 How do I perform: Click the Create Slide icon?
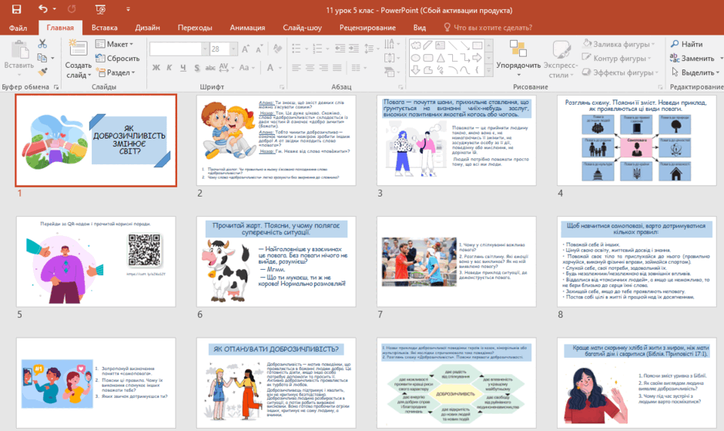click(x=78, y=48)
